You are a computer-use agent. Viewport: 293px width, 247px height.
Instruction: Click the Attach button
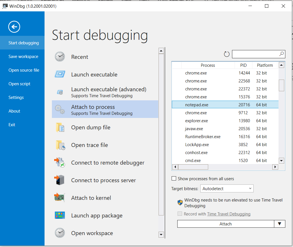click(225, 224)
